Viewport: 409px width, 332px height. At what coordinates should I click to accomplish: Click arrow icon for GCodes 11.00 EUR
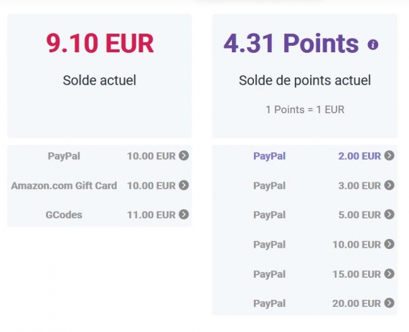coord(184,215)
